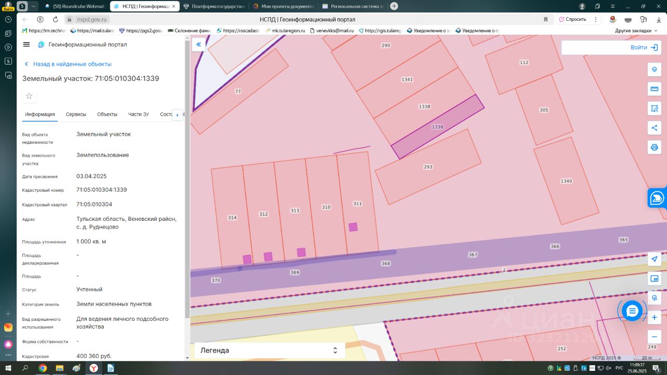Open the map layers panel

(x=654, y=70)
